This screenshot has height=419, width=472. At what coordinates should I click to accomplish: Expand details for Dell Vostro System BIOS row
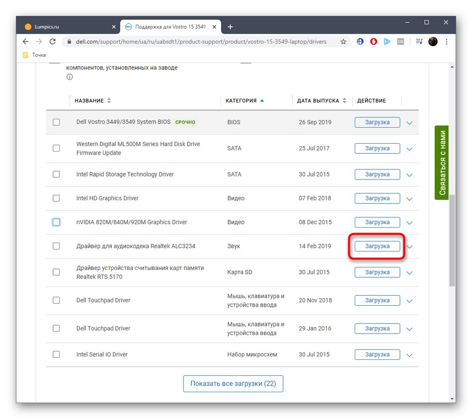click(x=409, y=123)
